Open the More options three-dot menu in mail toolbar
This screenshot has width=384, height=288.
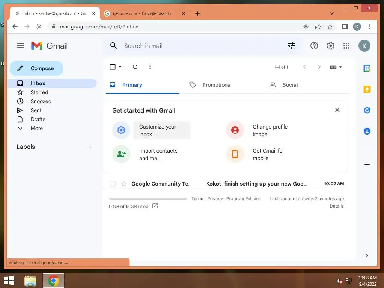(150, 67)
